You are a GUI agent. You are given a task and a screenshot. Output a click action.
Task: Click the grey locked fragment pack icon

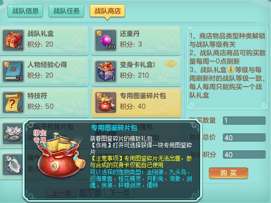[x=12, y=133]
